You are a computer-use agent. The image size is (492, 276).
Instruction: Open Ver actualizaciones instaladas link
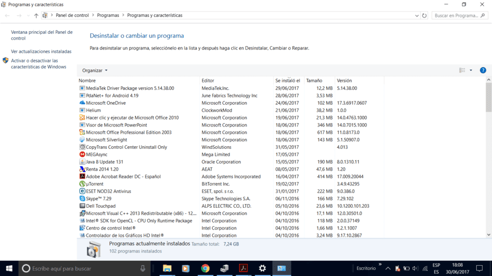41,51
